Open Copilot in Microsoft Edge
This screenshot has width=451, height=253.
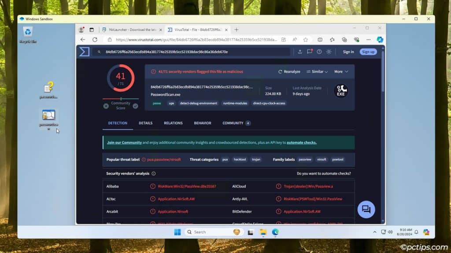tap(379, 39)
